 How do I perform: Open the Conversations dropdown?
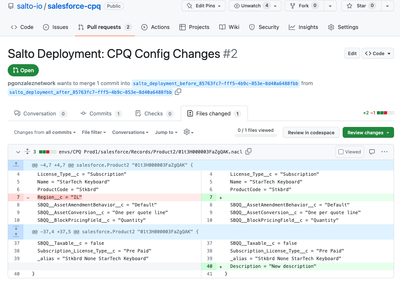pos(130,132)
